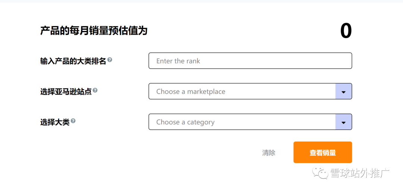Click the help icon beside 选择大类
This screenshot has height=191, width=403.
click(73, 121)
